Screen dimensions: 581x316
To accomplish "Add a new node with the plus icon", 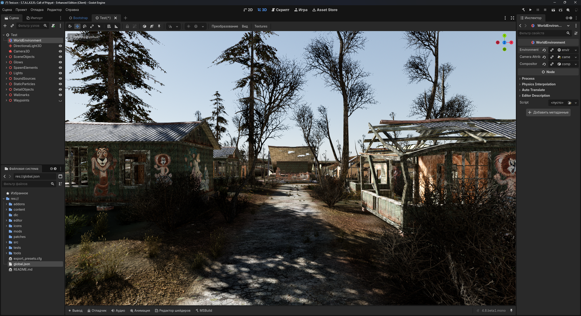I will click(5, 26).
